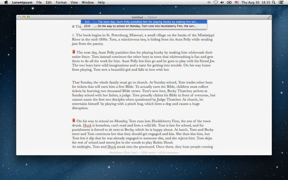Open the Window menu
Viewport: 288px width, 180px height.
click(x=87, y=3)
